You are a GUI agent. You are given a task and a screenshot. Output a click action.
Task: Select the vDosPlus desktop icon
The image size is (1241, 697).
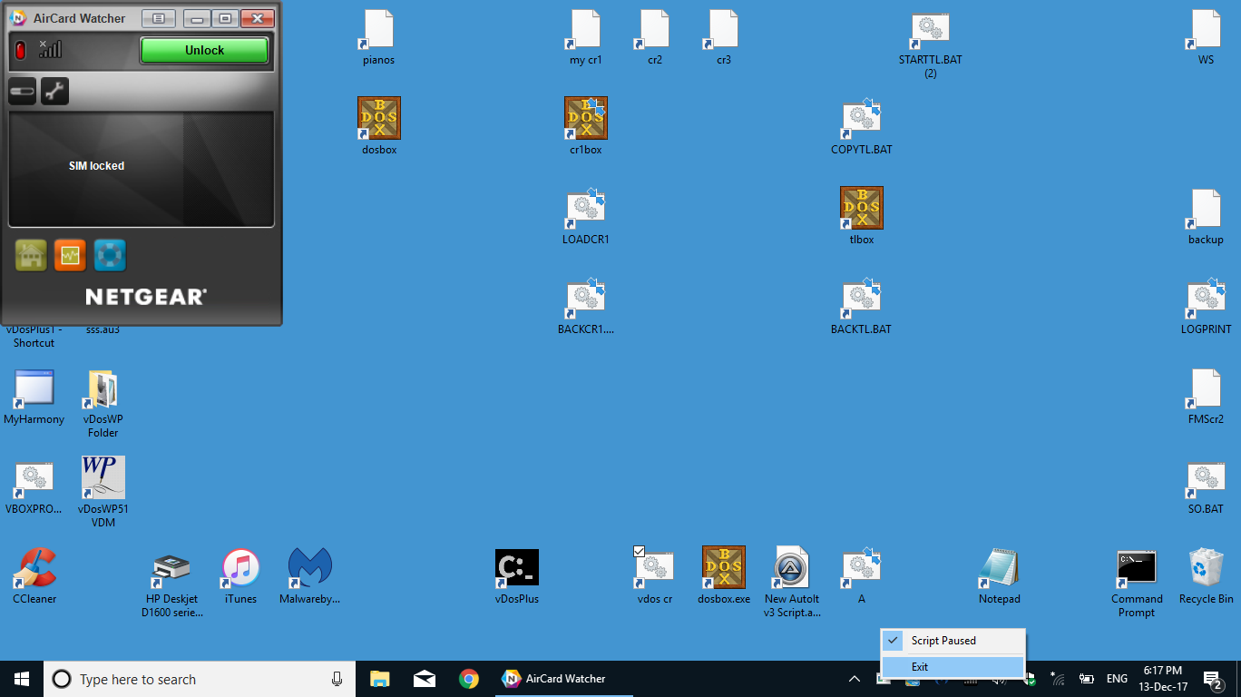coord(517,575)
